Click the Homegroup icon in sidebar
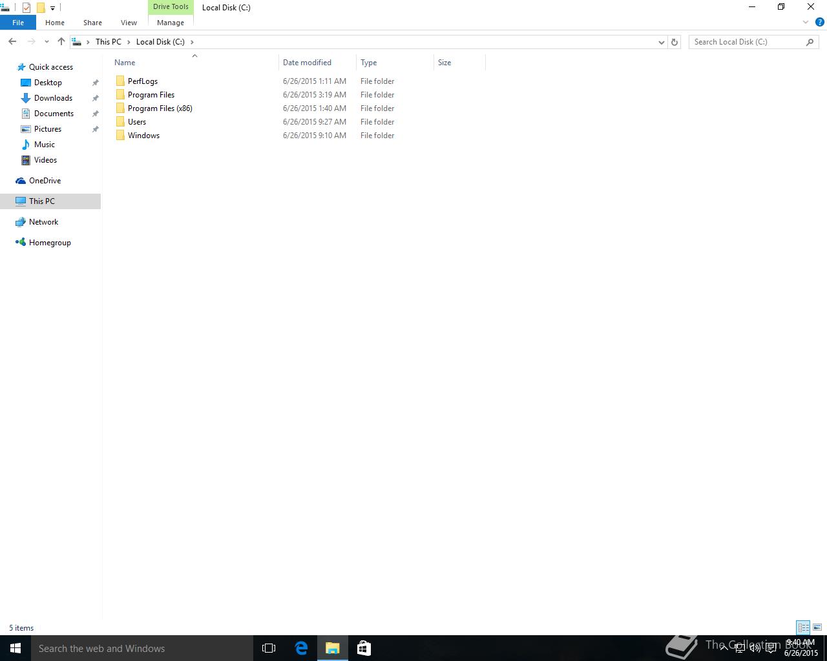This screenshot has height=661, width=827. pyautogui.click(x=21, y=243)
